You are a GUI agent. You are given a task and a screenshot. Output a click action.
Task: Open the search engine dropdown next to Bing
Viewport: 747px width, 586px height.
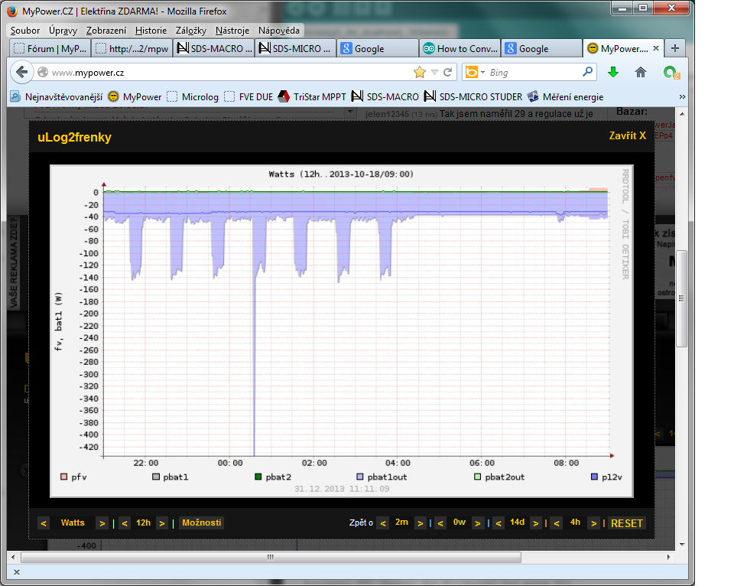pos(473,73)
